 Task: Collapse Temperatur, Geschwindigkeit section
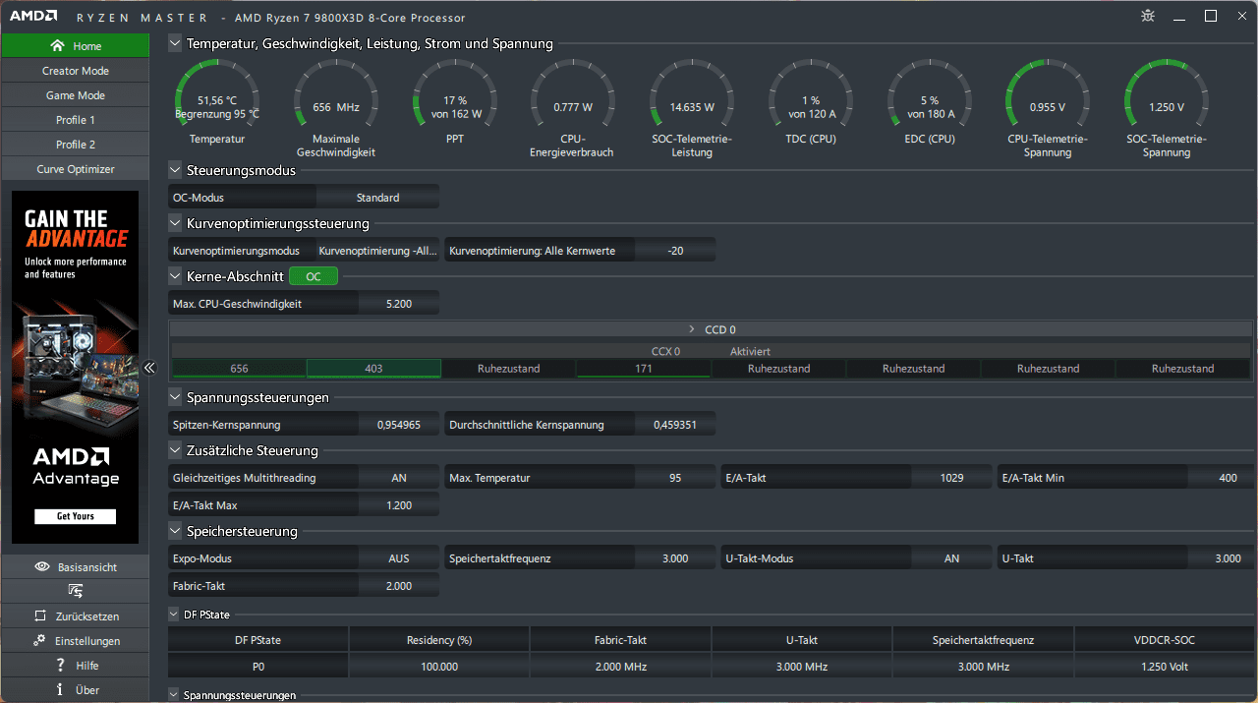(175, 43)
